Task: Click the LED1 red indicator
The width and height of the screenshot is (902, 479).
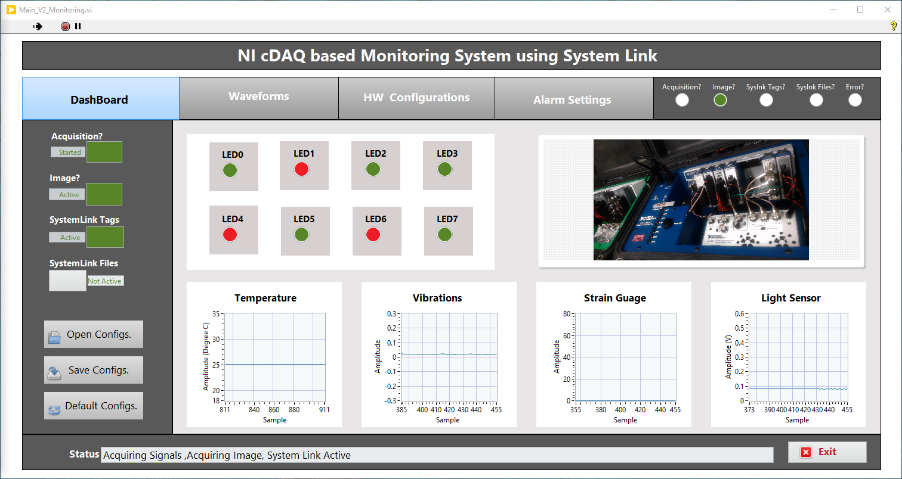Action: pyautogui.click(x=301, y=169)
